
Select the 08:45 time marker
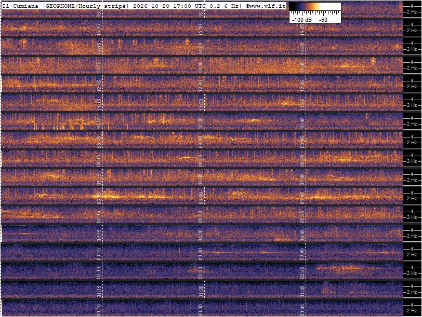point(302,161)
